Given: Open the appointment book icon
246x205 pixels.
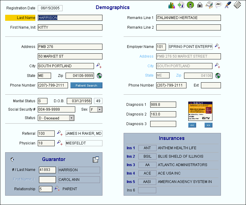Looking at the screenshot, I should (209, 5).
